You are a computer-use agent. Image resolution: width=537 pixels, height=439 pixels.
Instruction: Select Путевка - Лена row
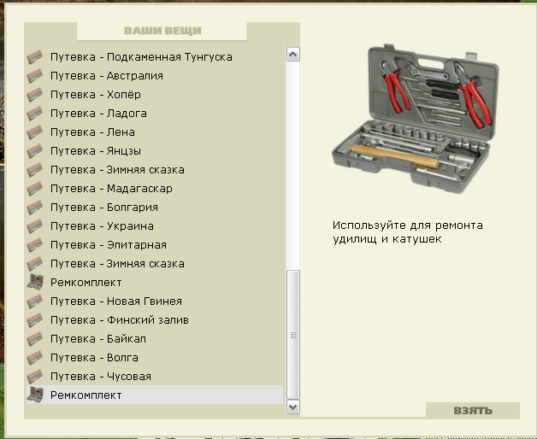pos(155,132)
